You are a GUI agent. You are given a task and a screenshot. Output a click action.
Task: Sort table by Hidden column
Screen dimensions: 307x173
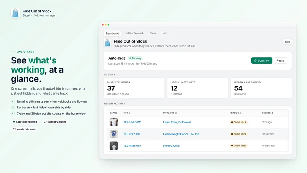click(268, 113)
